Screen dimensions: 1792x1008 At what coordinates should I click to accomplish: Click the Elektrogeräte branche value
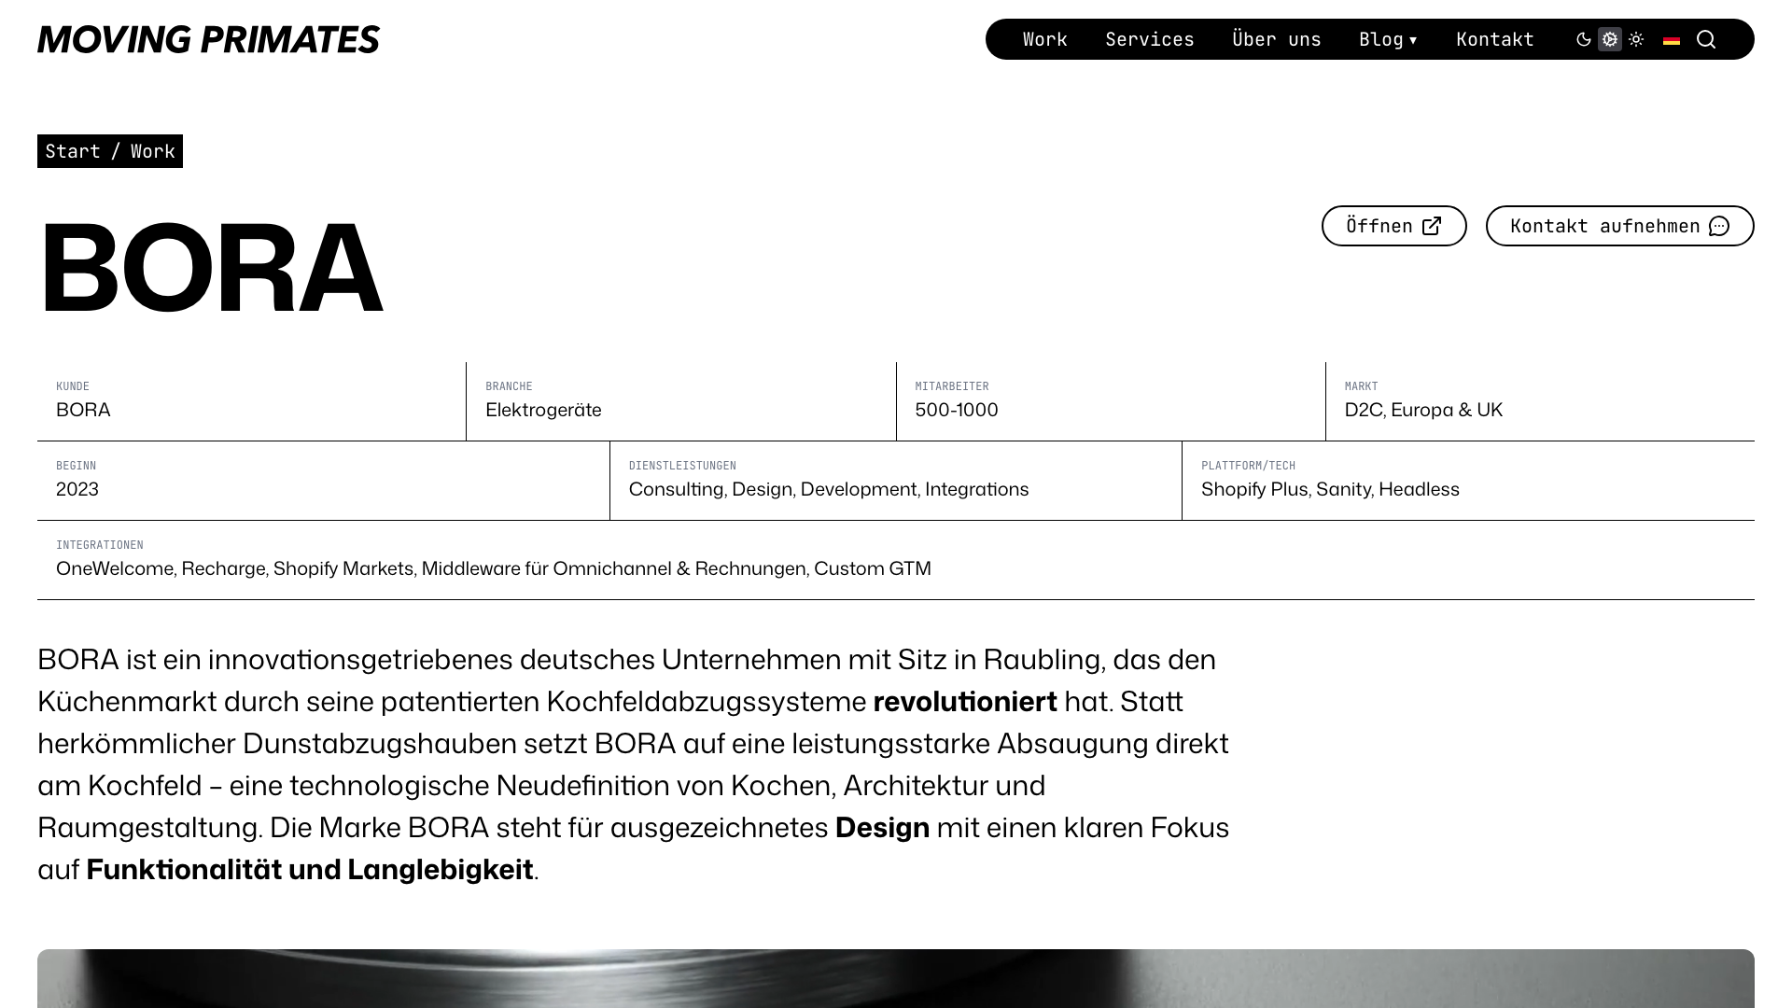[x=543, y=410]
